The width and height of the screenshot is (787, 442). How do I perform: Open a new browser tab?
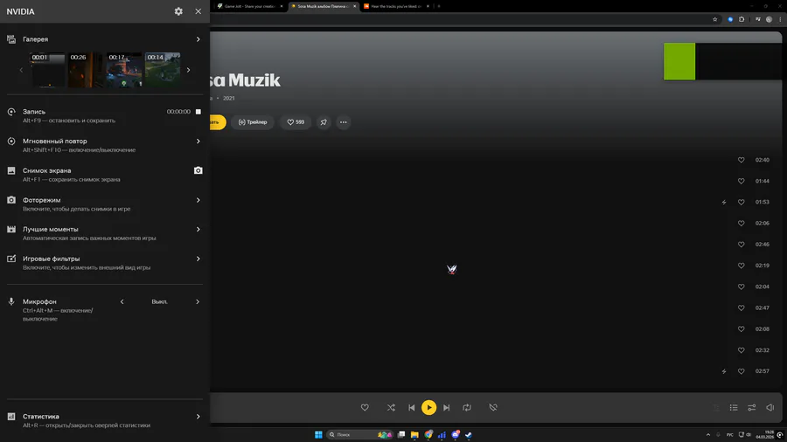[x=439, y=6]
